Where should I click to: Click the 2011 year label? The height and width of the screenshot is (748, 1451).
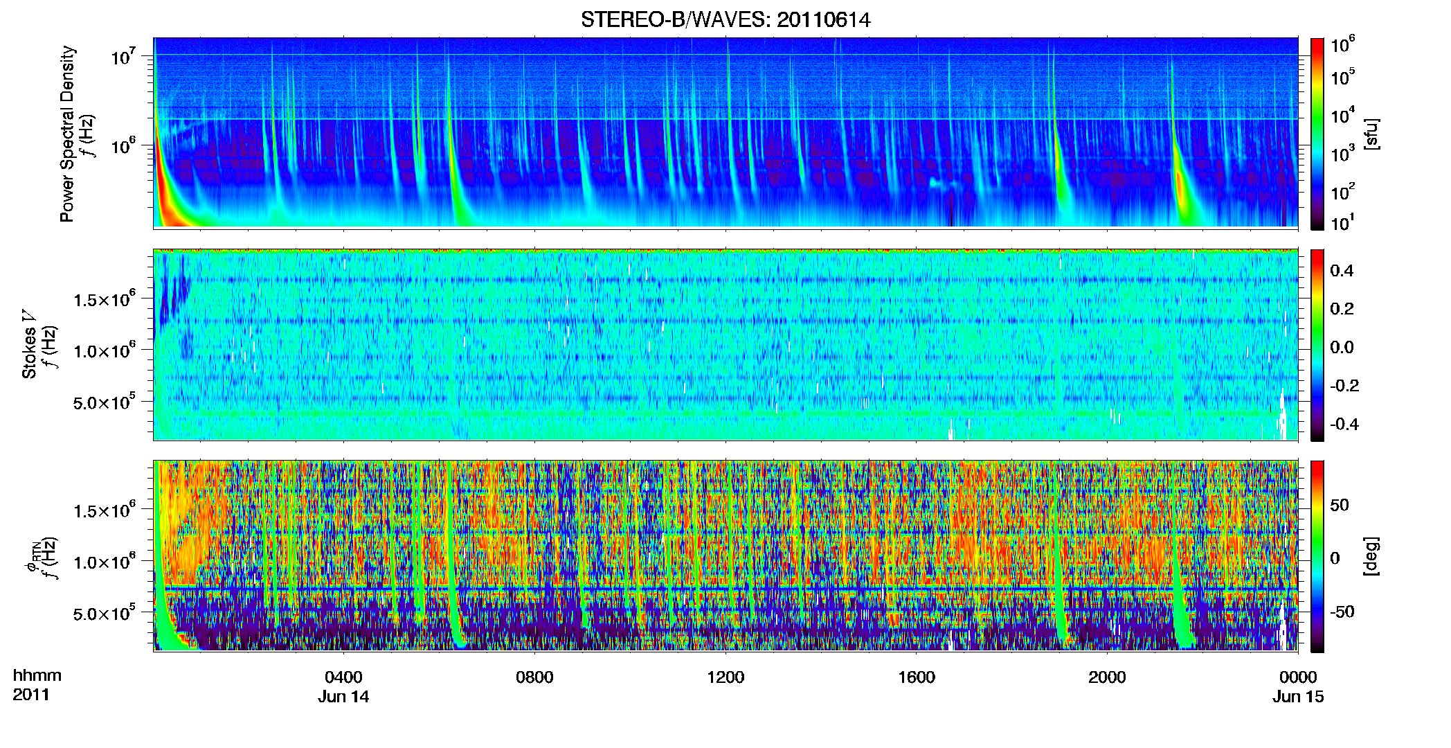coord(31,695)
